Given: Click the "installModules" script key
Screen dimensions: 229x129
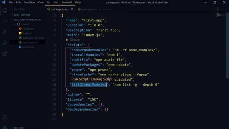Looking at the screenshot, I should click(x=86, y=55).
